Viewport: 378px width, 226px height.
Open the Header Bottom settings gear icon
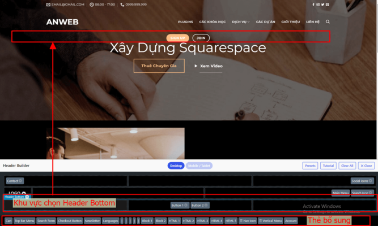click(x=27, y=197)
